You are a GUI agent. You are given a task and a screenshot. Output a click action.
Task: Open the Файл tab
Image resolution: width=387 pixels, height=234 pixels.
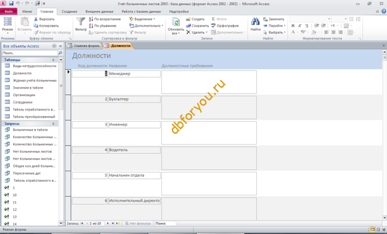click(9, 11)
